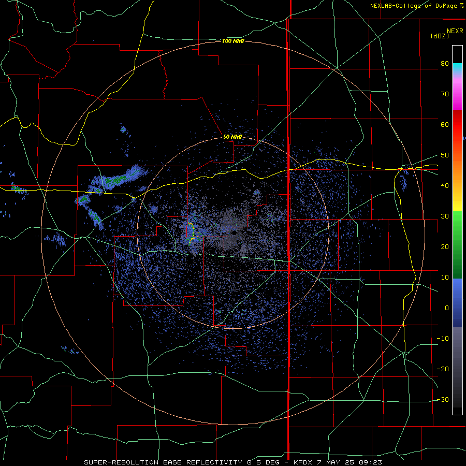Click the green segment of the color bar
Image resolution: width=466 pixels, height=466 pixels.
click(457, 244)
